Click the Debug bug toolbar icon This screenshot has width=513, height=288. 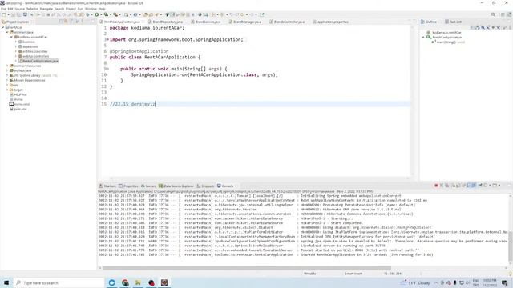click(87, 14)
